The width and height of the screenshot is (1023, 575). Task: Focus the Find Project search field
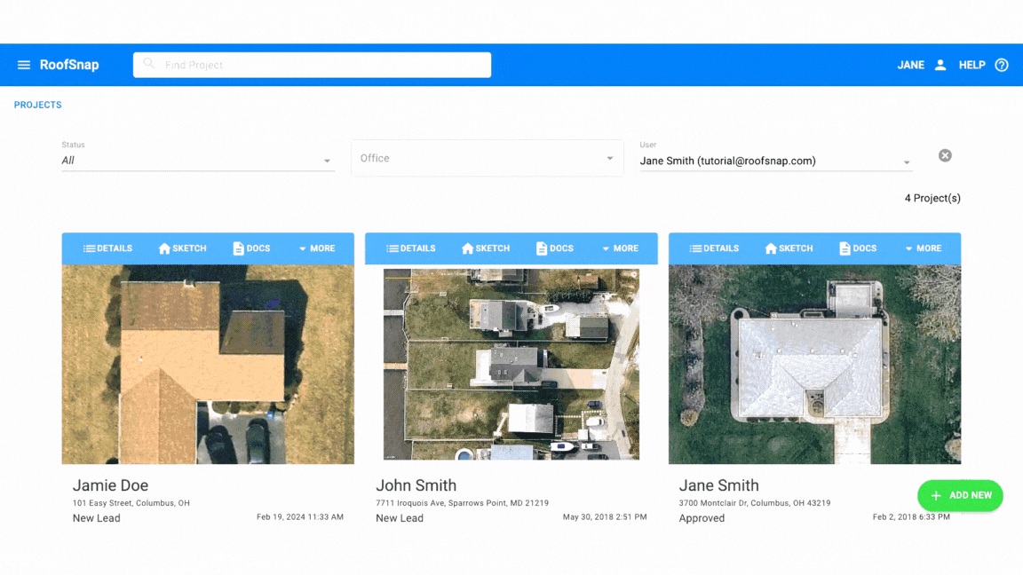click(312, 65)
